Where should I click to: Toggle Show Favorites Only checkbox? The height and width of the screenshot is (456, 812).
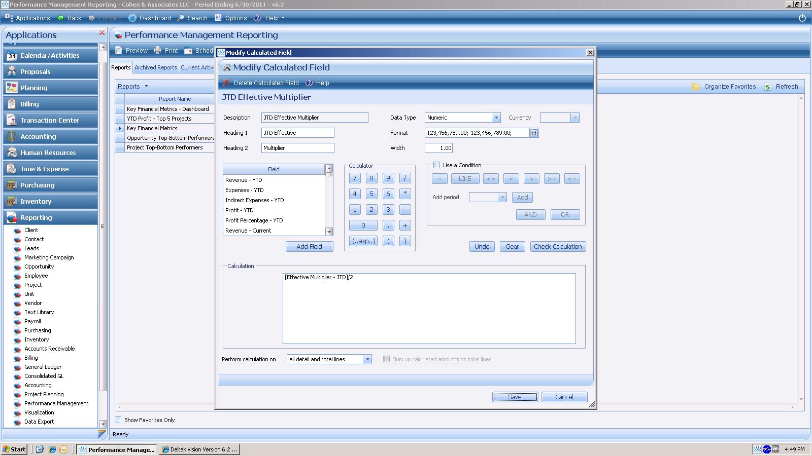point(118,420)
